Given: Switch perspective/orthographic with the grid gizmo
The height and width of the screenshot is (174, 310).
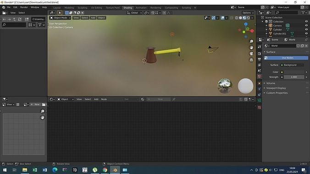Looking at the screenshot, I should coord(251,60).
